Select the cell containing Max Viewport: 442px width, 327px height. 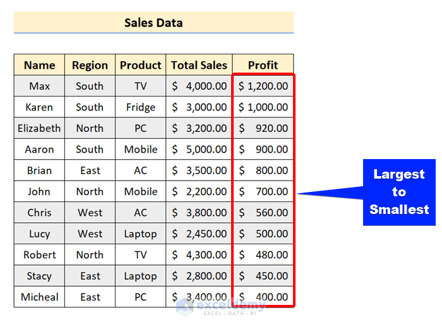[39, 86]
